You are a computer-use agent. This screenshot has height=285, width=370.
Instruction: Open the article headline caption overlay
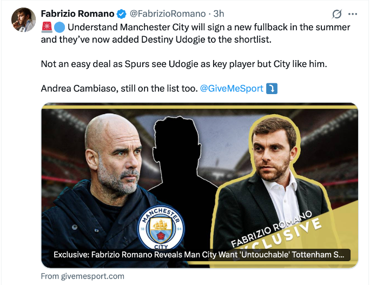199,255
